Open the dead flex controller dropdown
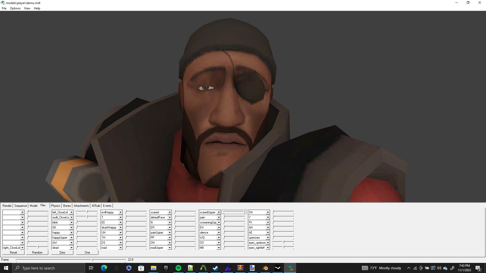Screen dimensions: 486x273 click(72, 247)
